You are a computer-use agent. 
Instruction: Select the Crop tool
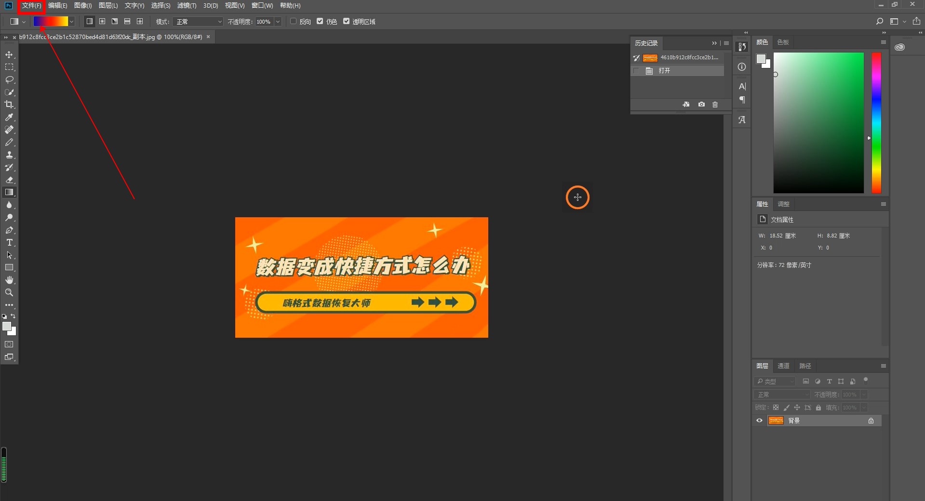[x=9, y=105]
